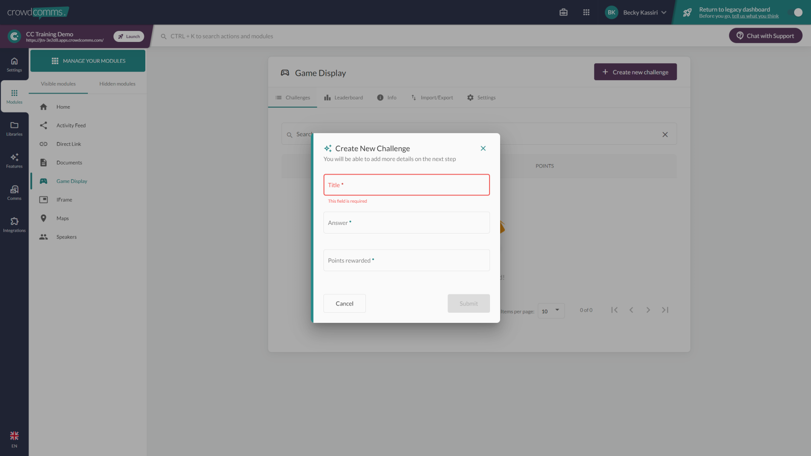This screenshot has height=456, width=811.
Task: Open Features in the left sidebar
Action: tap(14, 161)
